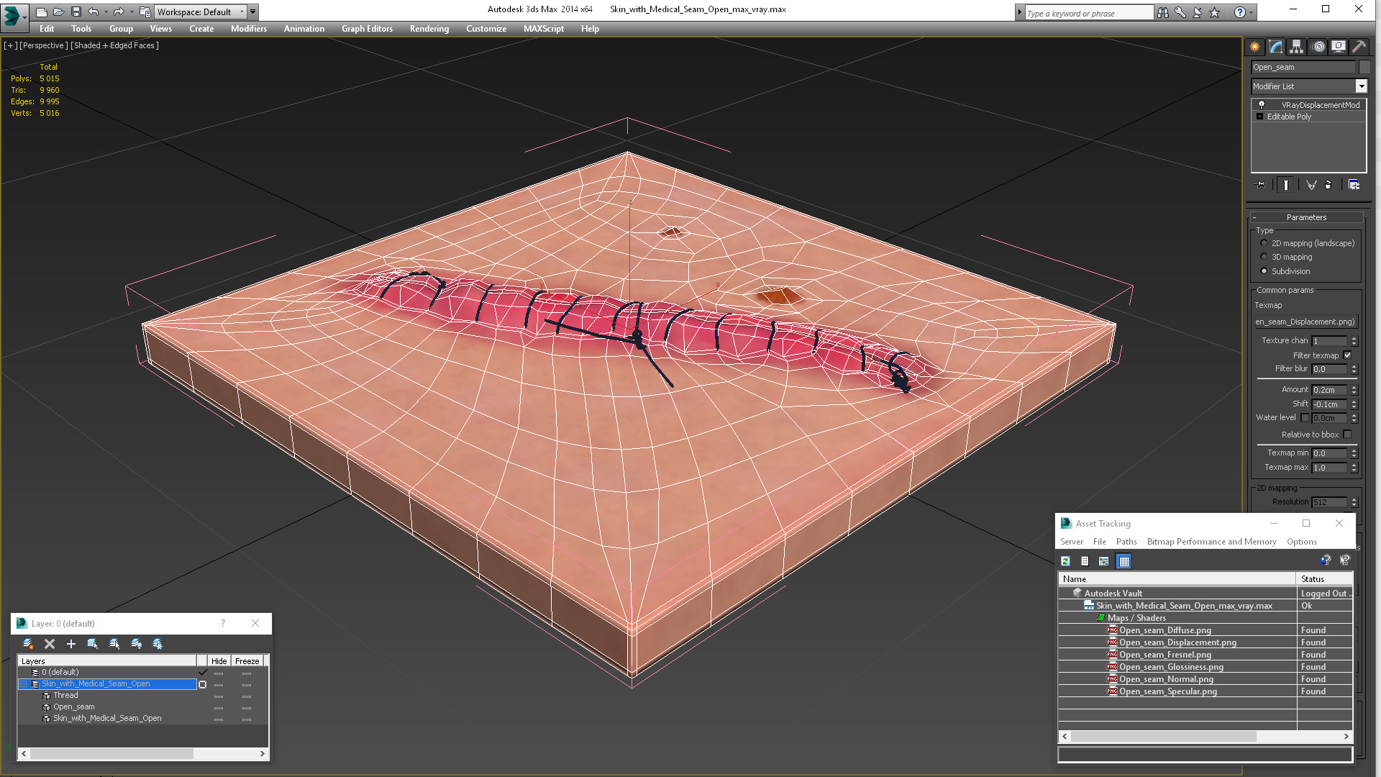The height and width of the screenshot is (777, 1381).
Task: Open the Display command panel tab
Action: (x=1339, y=47)
